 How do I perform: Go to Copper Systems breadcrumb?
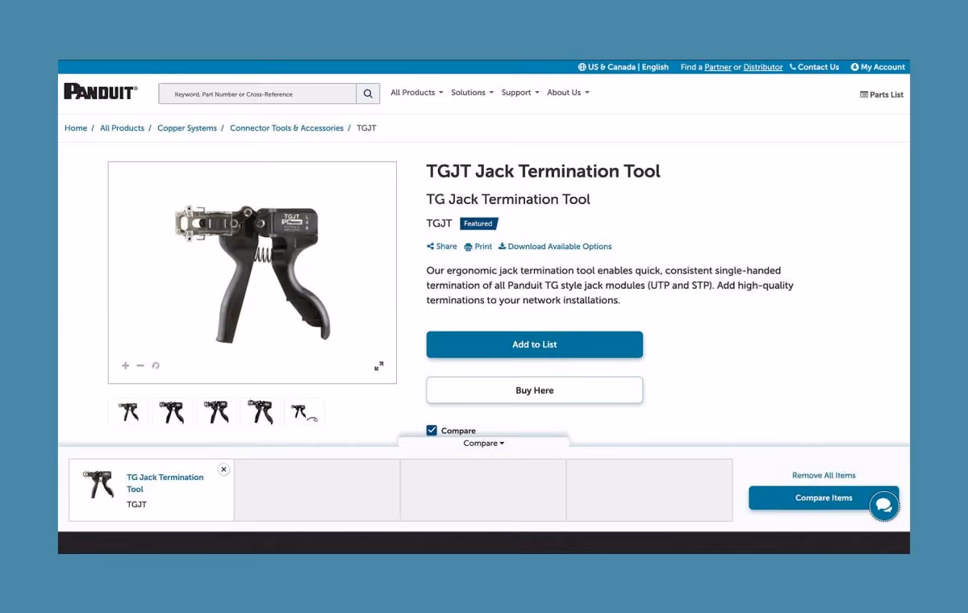tap(187, 128)
